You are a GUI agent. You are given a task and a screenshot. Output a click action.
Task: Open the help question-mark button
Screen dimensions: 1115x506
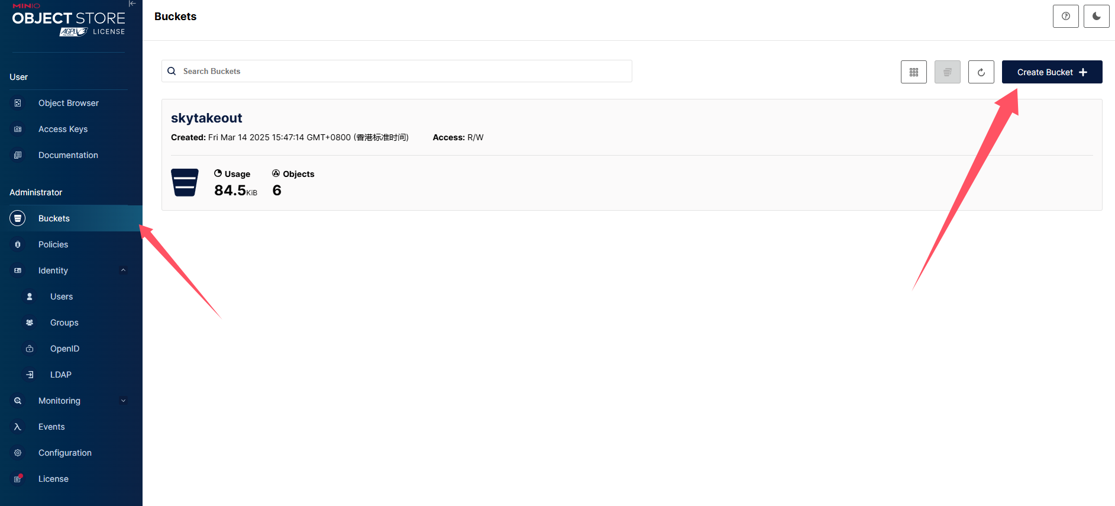pos(1066,16)
